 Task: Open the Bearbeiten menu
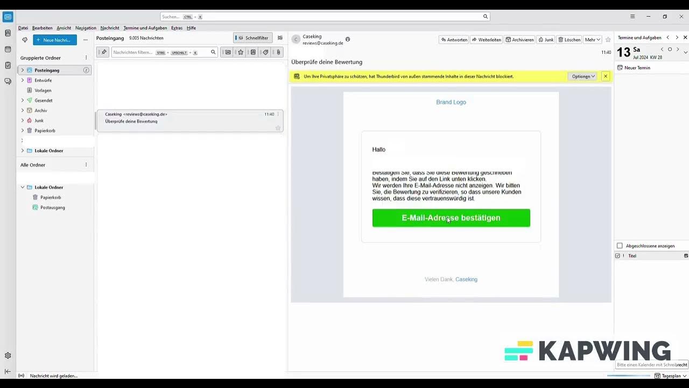[x=43, y=28]
